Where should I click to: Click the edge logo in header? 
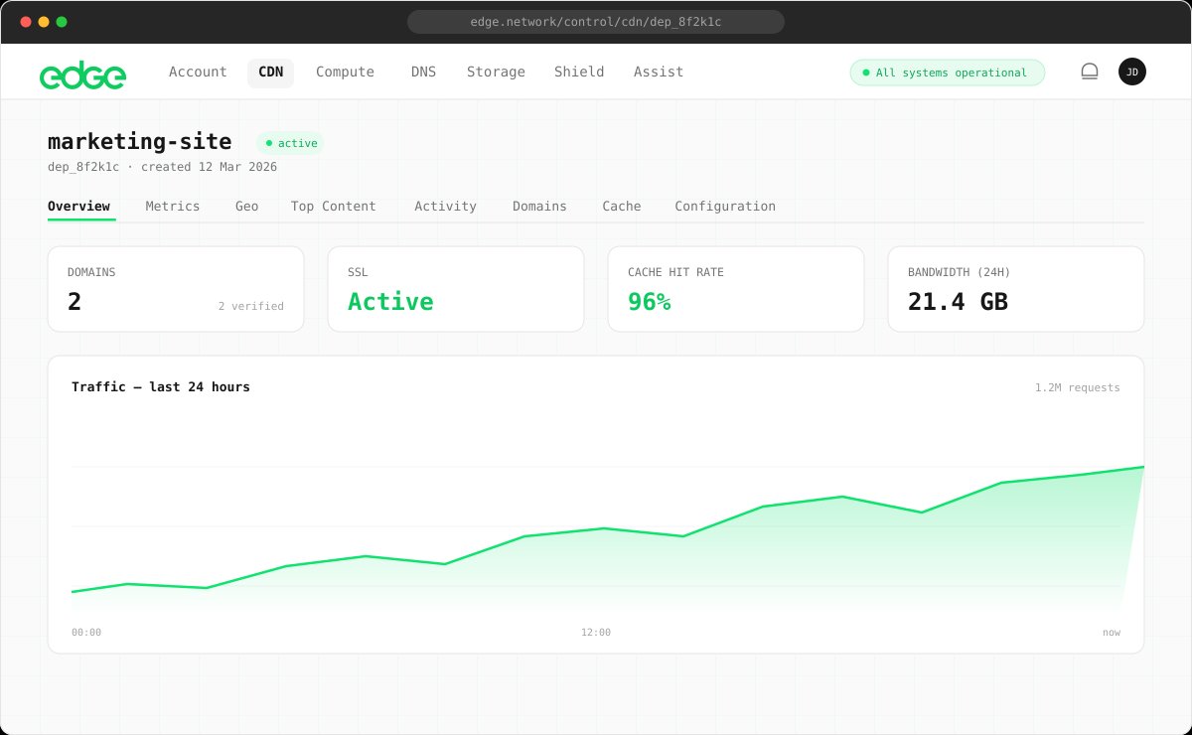tap(82, 73)
